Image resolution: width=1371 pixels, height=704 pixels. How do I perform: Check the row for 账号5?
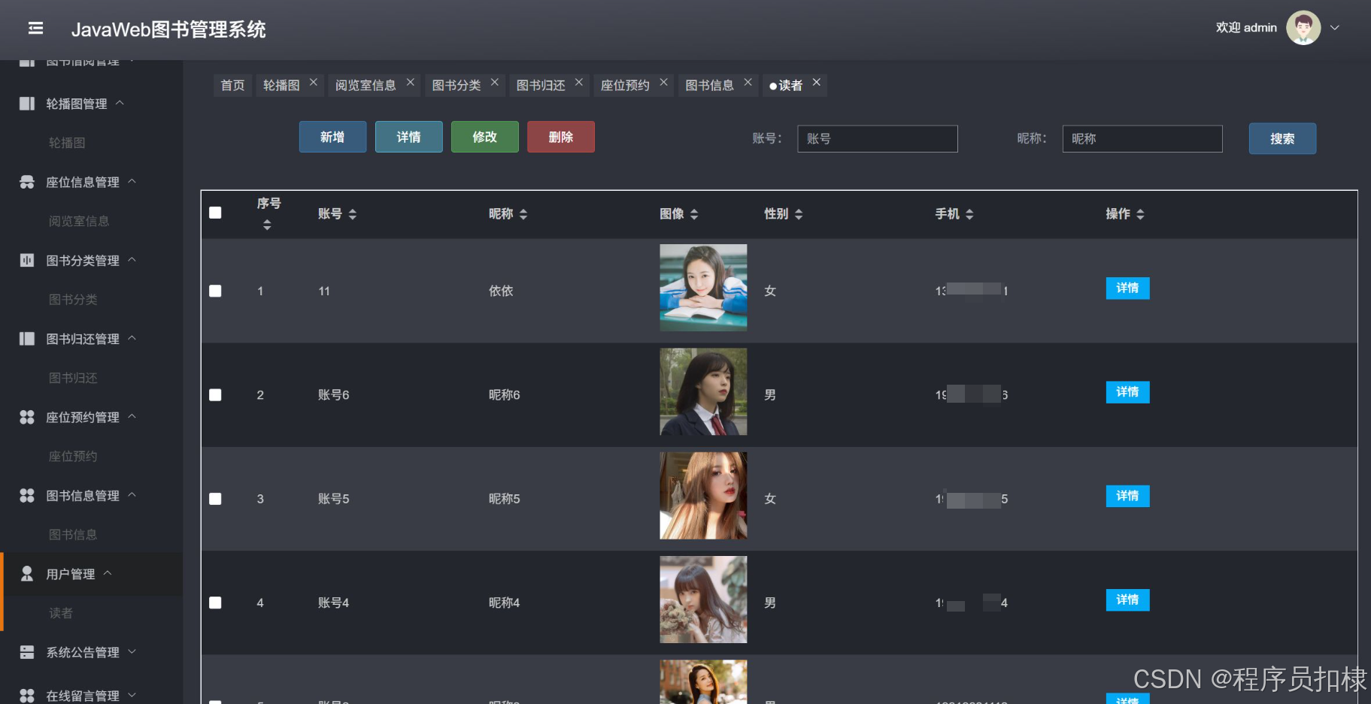(215, 499)
